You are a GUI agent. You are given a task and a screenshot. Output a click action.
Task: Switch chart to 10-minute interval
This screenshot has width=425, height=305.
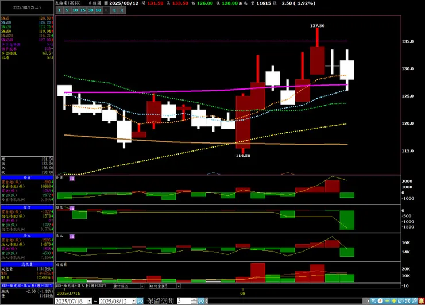[x=75, y=10]
